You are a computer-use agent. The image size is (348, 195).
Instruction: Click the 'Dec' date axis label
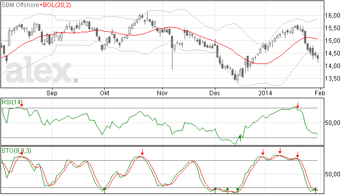(215, 93)
